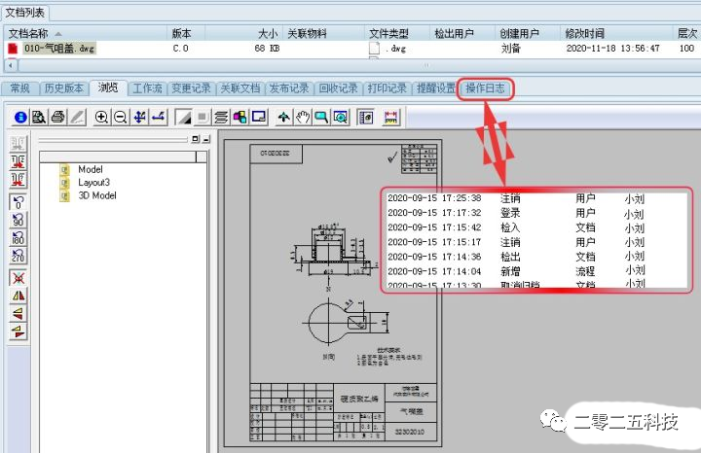This screenshot has width=701, height=453.
Task: Click the blue horizontal arrow extents icon
Action: click(x=159, y=118)
